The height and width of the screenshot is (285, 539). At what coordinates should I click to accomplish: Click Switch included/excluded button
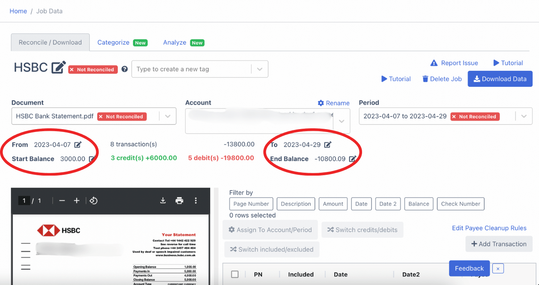coord(272,249)
